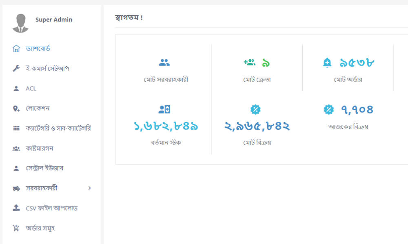Click the Super Admin profile avatar
This screenshot has height=244, width=408.
pos(20,23)
